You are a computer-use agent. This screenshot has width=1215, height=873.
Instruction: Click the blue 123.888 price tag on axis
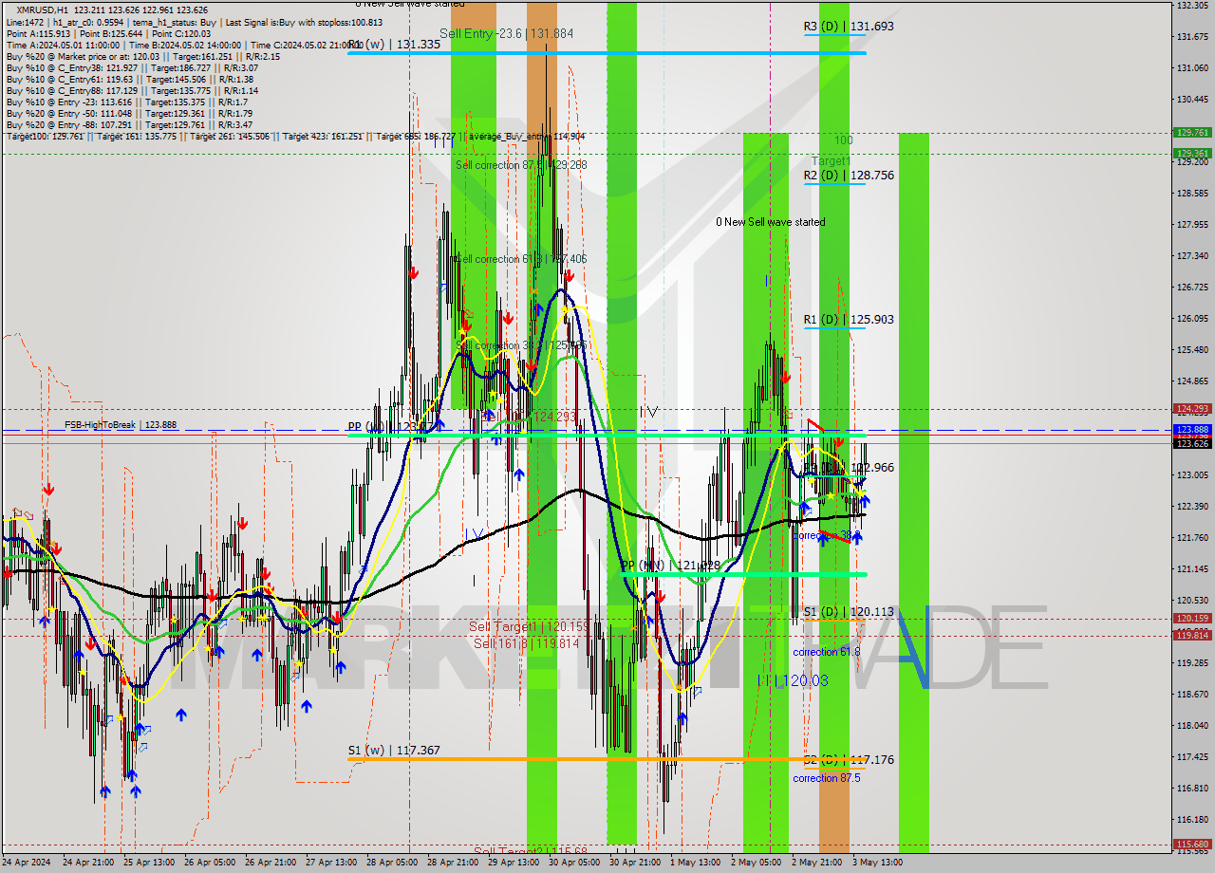[x=1192, y=429]
